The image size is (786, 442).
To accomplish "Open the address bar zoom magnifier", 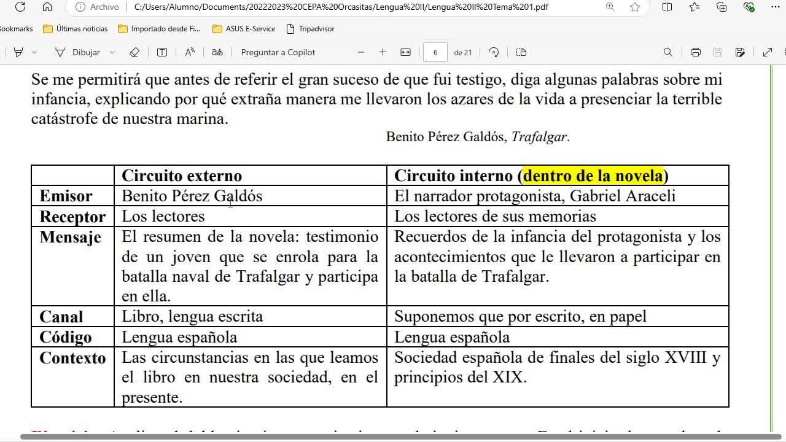I will coord(610,7).
